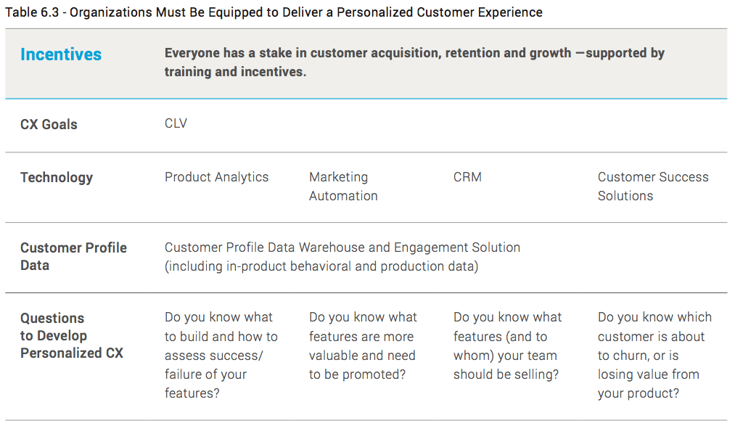Screen dimensions: 735x426
Task: Click the question about features to promote
Action: click(x=363, y=345)
